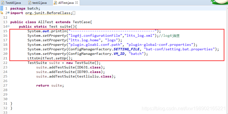Collapse the suite() method at line 14

(9, 26)
